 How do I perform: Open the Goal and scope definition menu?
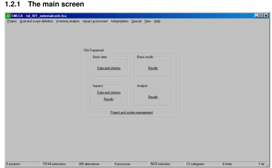tap(36, 21)
